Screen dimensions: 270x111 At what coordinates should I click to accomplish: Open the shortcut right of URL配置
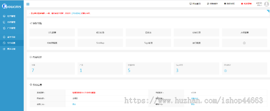click(100, 32)
